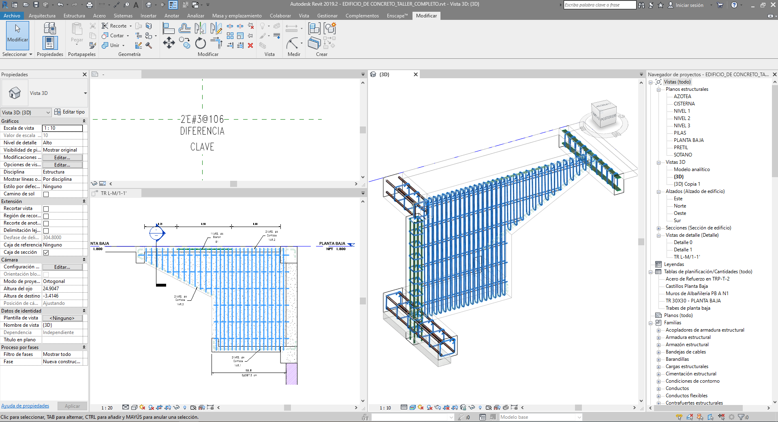Select the Copy tool icon
The height and width of the screenshot is (422, 778).
pyautogui.click(x=185, y=43)
